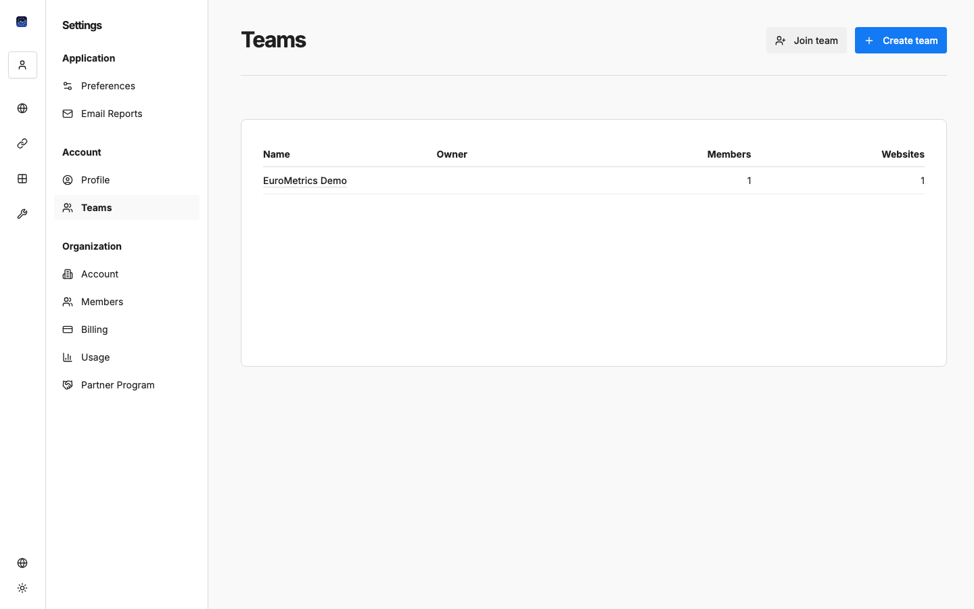
Task: Open the links chain icon in the rail
Action: (x=22, y=143)
